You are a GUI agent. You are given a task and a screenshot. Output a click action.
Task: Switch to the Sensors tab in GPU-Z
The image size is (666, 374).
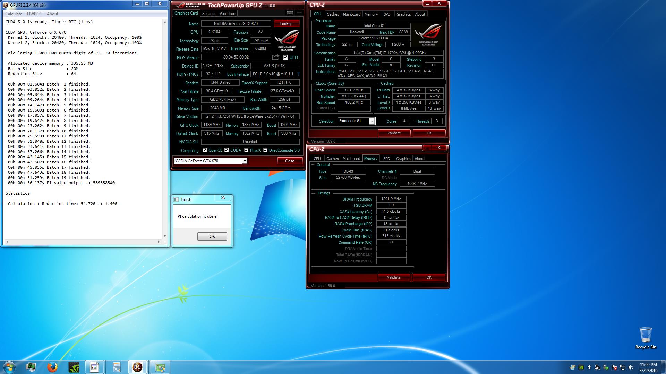click(x=208, y=14)
